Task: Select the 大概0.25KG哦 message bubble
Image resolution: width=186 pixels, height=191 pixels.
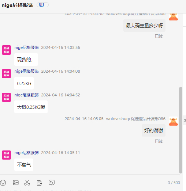Action: tap(31, 107)
